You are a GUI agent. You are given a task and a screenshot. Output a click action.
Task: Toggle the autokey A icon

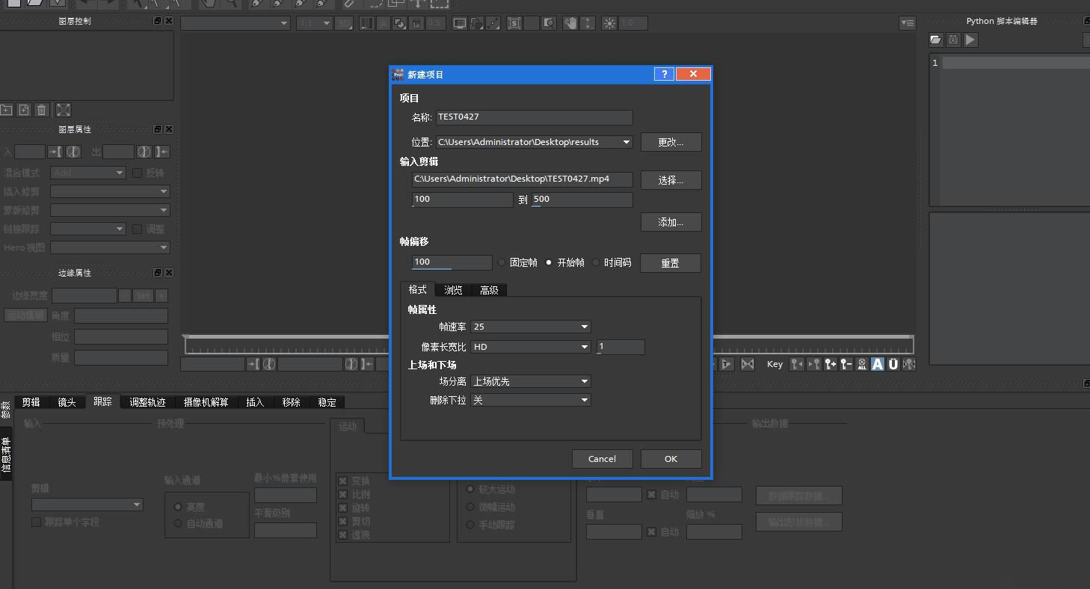coord(877,364)
